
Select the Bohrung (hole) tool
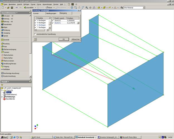[x=7, y=21]
